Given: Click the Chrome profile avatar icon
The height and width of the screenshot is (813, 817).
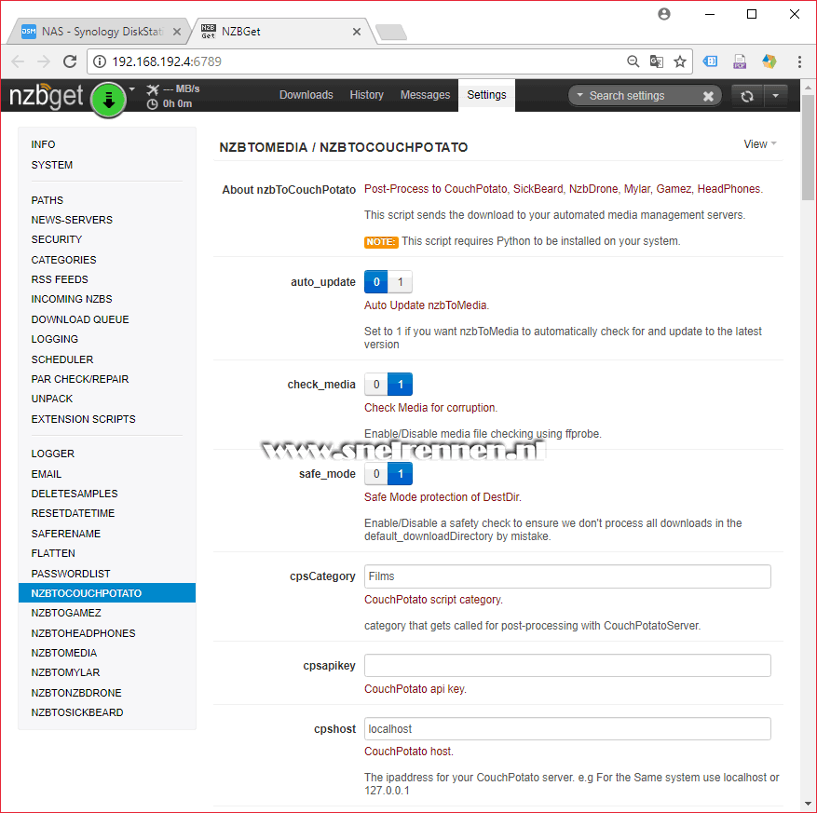Looking at the screenshot, I should click(x=664, y=14).
